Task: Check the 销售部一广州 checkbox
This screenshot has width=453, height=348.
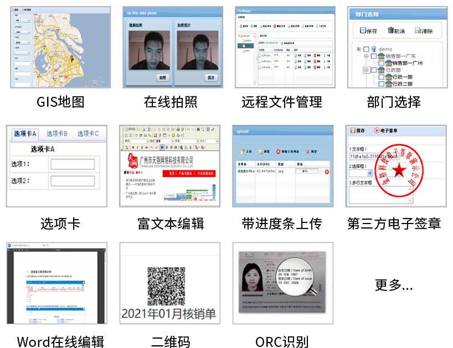Action: click(381, 63)
